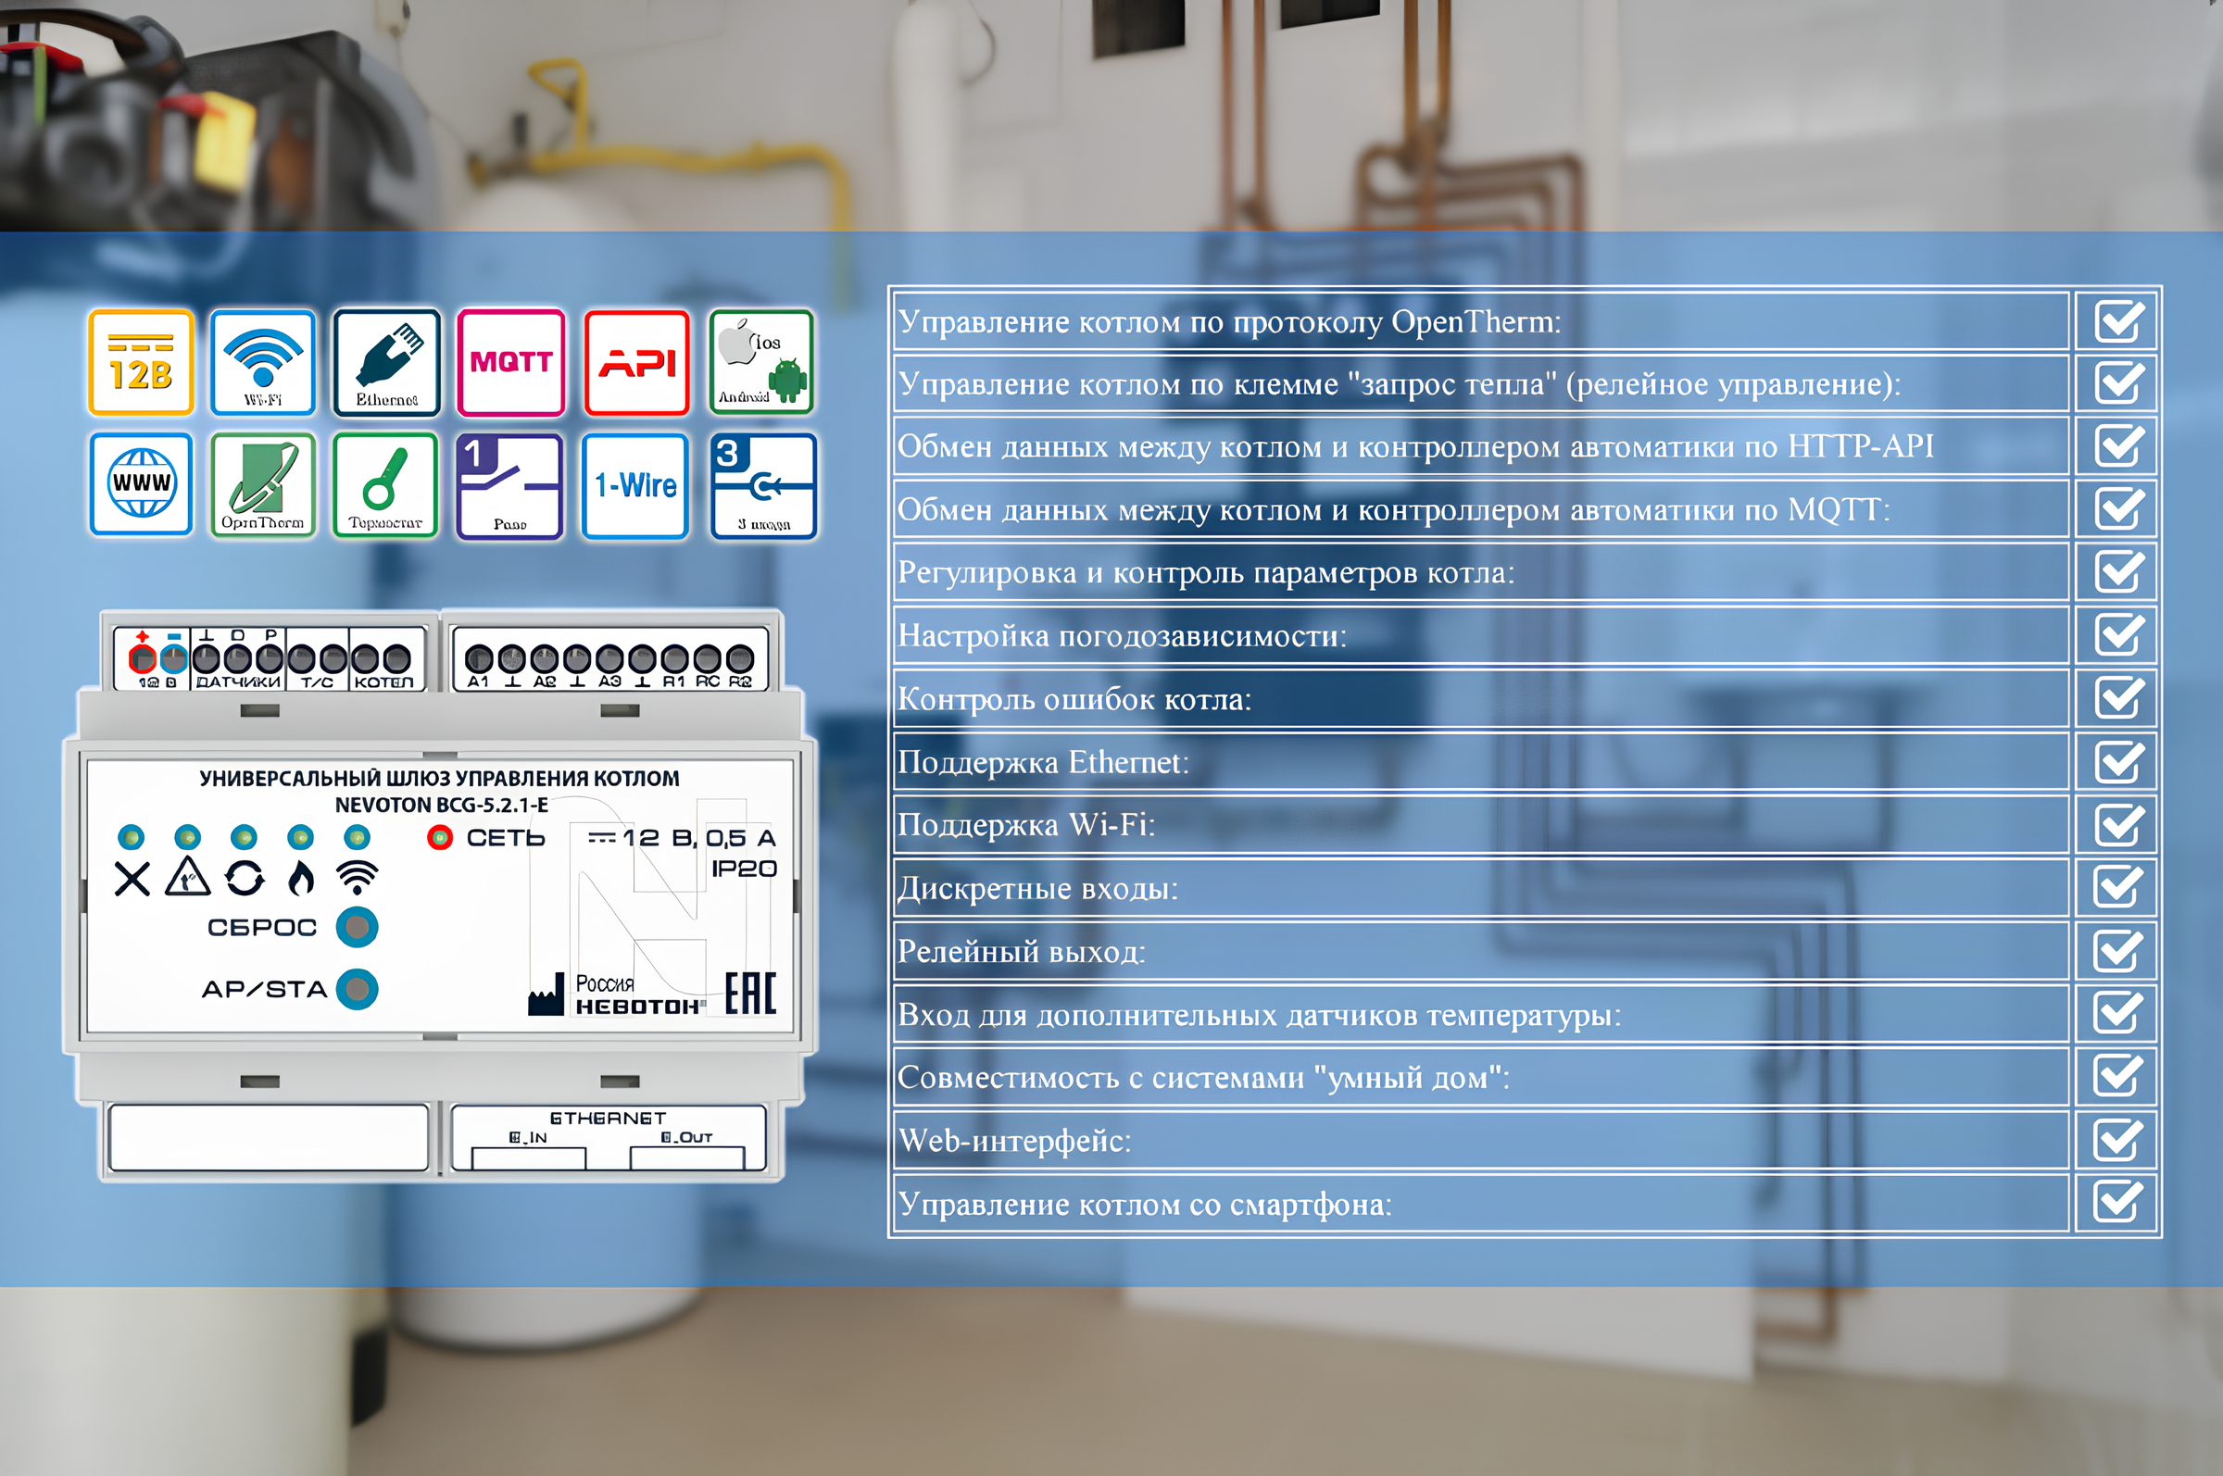This screenshot has height=1476, width=2223.
Task: Click the 12B power supply icon
Action: 141,362
